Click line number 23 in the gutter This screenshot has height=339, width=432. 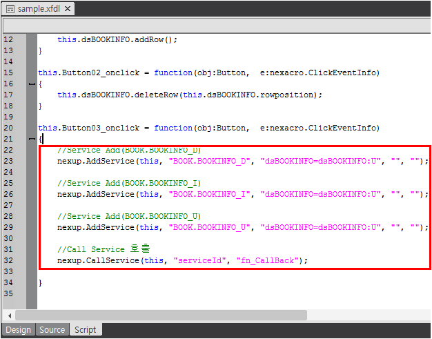(8, 161)
